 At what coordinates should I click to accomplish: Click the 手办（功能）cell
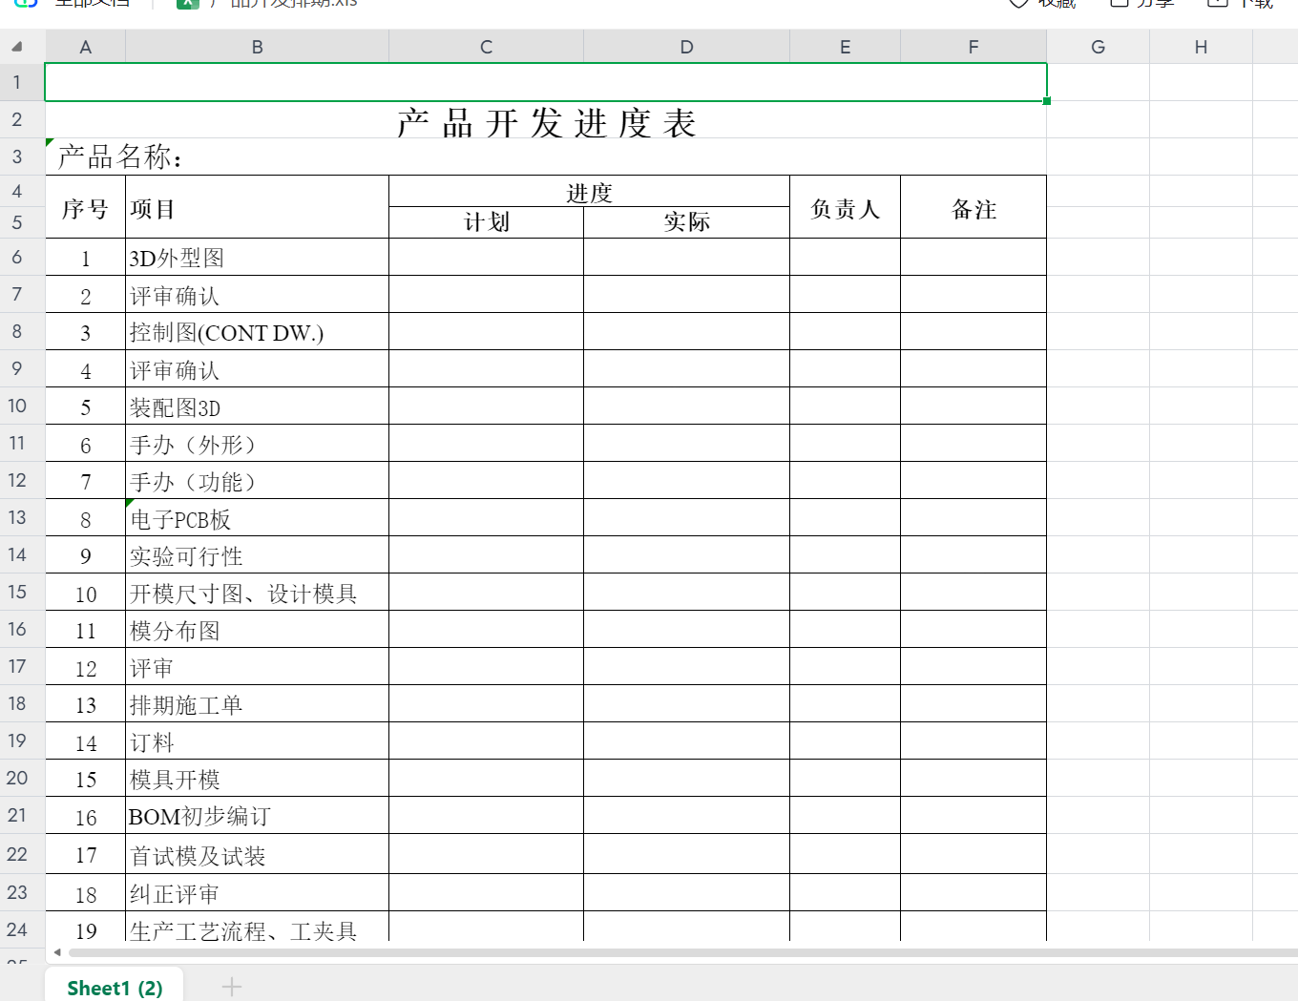(x=258, y=481)
